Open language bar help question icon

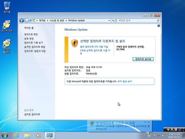click(x=180, y=129)
